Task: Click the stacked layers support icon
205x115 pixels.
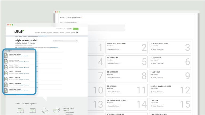Action: [45, 110]
